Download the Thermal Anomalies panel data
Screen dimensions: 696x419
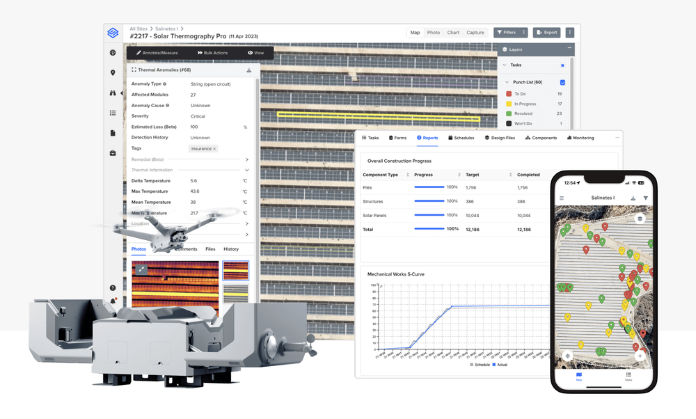tap(249, 70)
